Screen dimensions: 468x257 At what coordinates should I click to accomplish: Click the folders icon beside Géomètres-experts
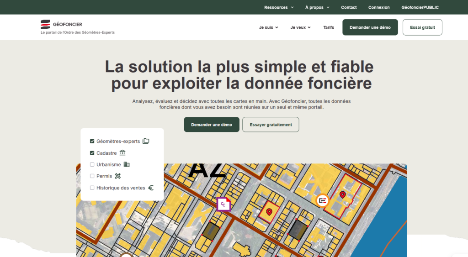click(146, 141)
